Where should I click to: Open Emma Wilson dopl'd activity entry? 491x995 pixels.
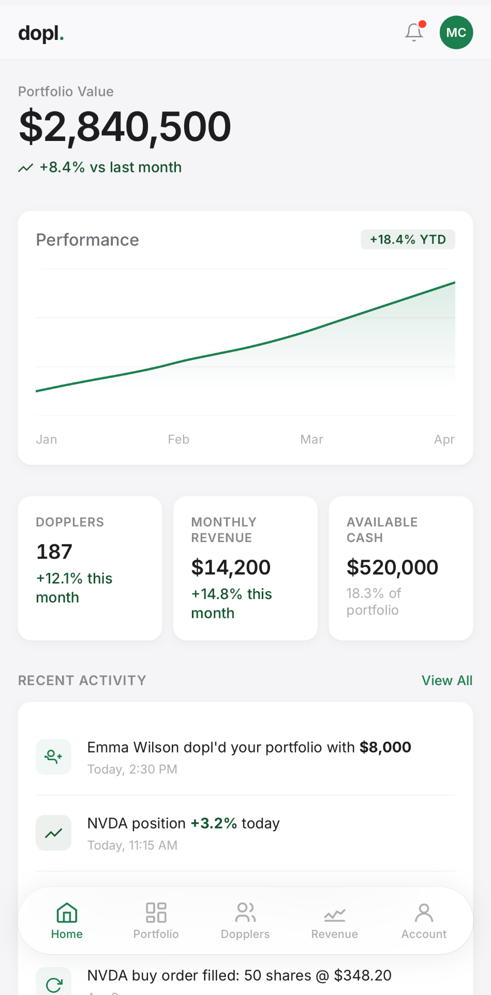[245, 757]
